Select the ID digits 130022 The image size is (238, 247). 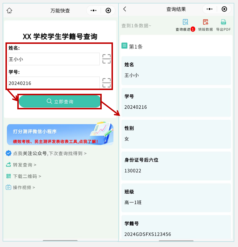click(x=133, y=171)
